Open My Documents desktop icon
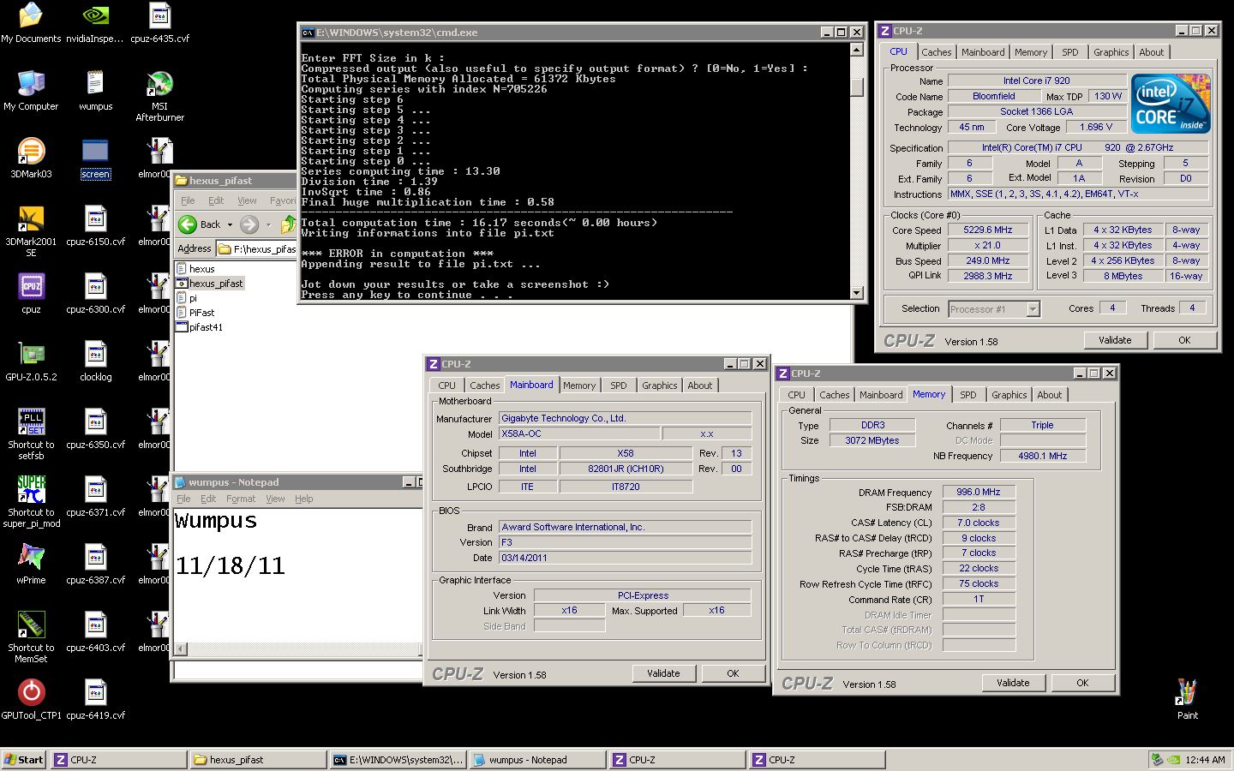Image resolution: width=1234 pixels, height=771 pixels. pos(31,22)
